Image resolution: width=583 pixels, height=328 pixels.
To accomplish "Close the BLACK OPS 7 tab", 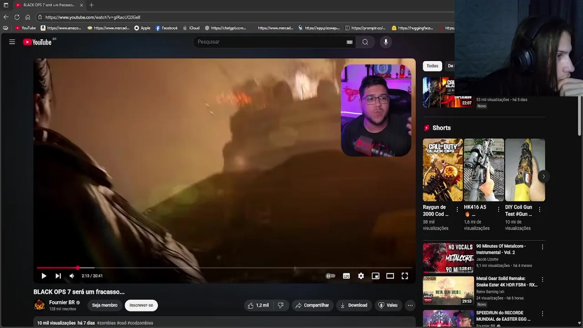I will (x=82, y=5).
